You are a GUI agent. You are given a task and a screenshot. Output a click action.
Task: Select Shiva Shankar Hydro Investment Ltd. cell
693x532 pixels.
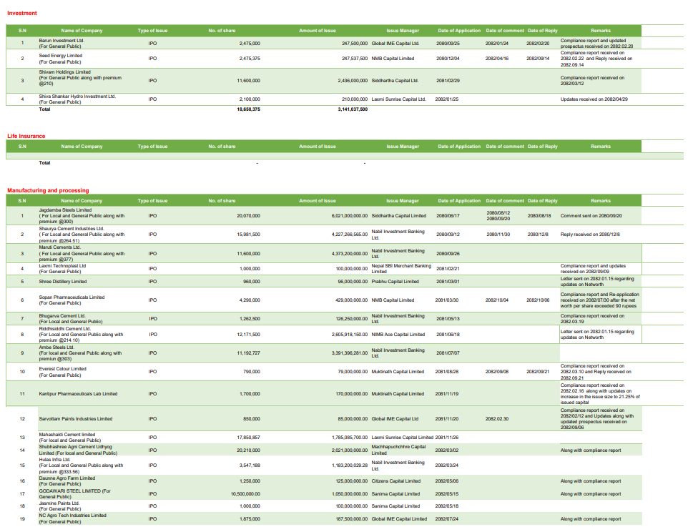(77, 99)
